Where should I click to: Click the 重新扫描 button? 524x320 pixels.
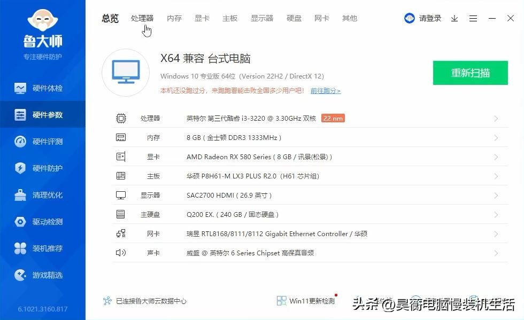tap(470, 73)
